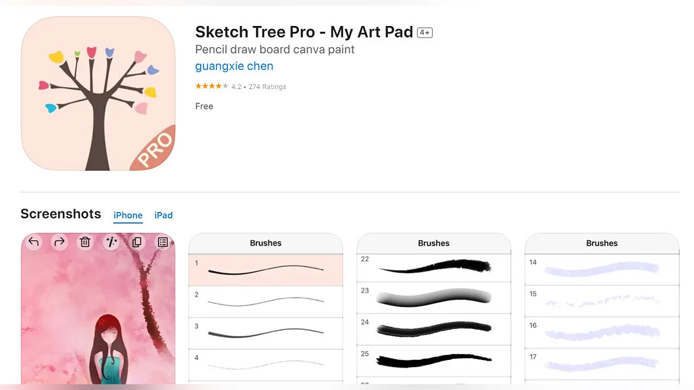Click the 4.2 star rating
Image resolution: width=694 pixels, height=390 pixels.
coord(212,87)
